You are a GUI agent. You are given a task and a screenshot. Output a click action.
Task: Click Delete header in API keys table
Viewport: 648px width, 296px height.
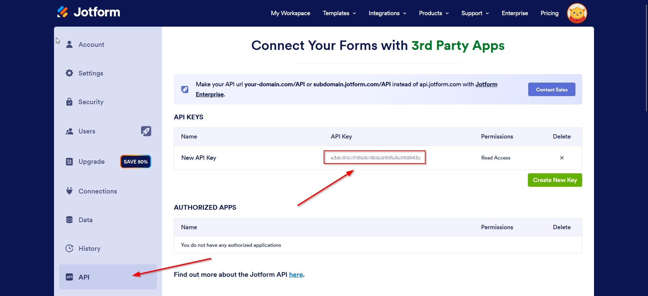[562, 137]
